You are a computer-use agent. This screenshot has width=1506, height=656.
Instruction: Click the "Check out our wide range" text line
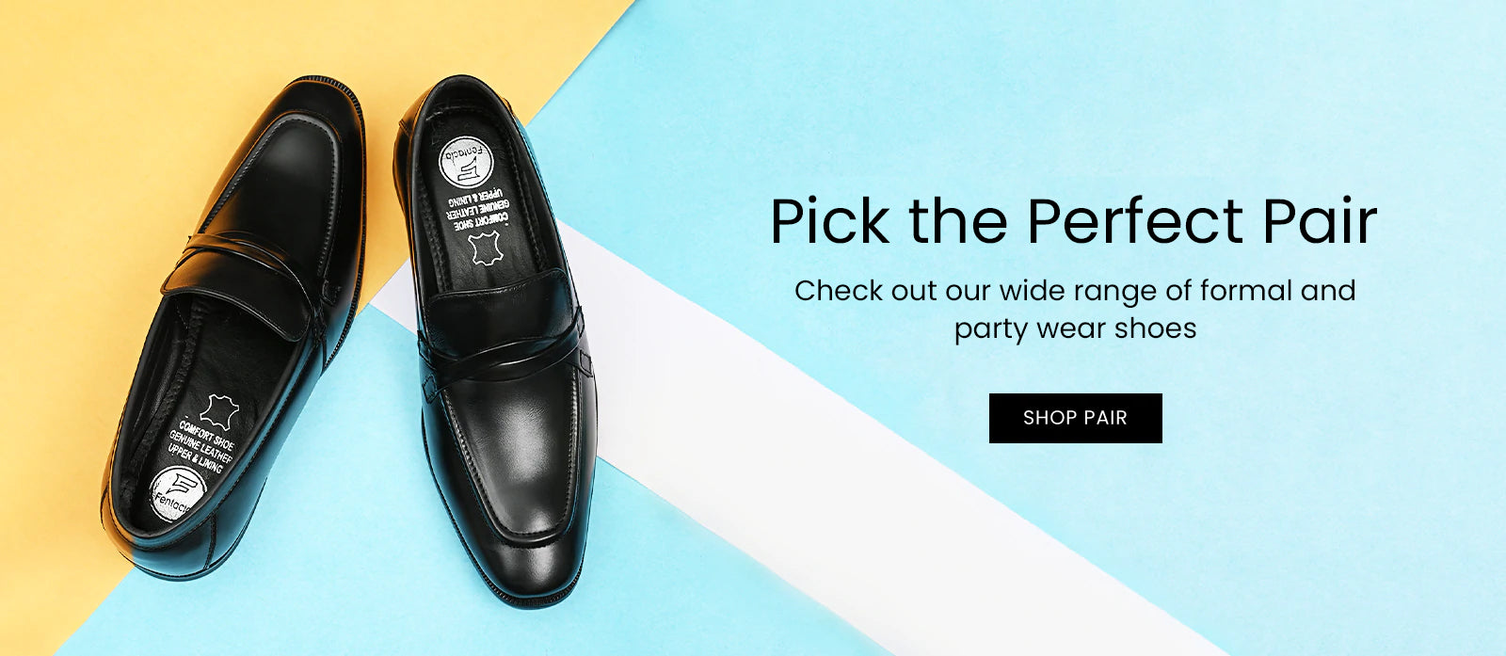click(x=1075, y=291)
